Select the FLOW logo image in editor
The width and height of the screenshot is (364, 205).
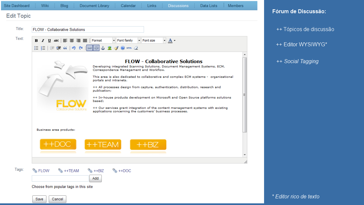coord(63,86)
